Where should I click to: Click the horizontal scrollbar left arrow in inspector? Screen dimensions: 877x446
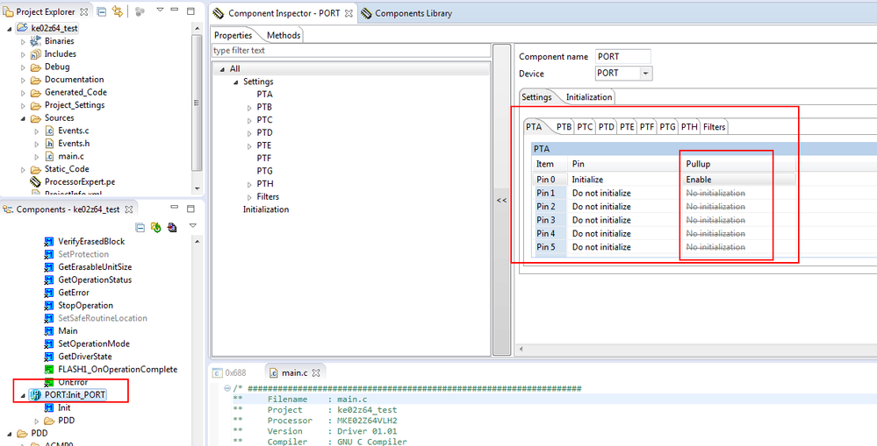coord(521,349)
